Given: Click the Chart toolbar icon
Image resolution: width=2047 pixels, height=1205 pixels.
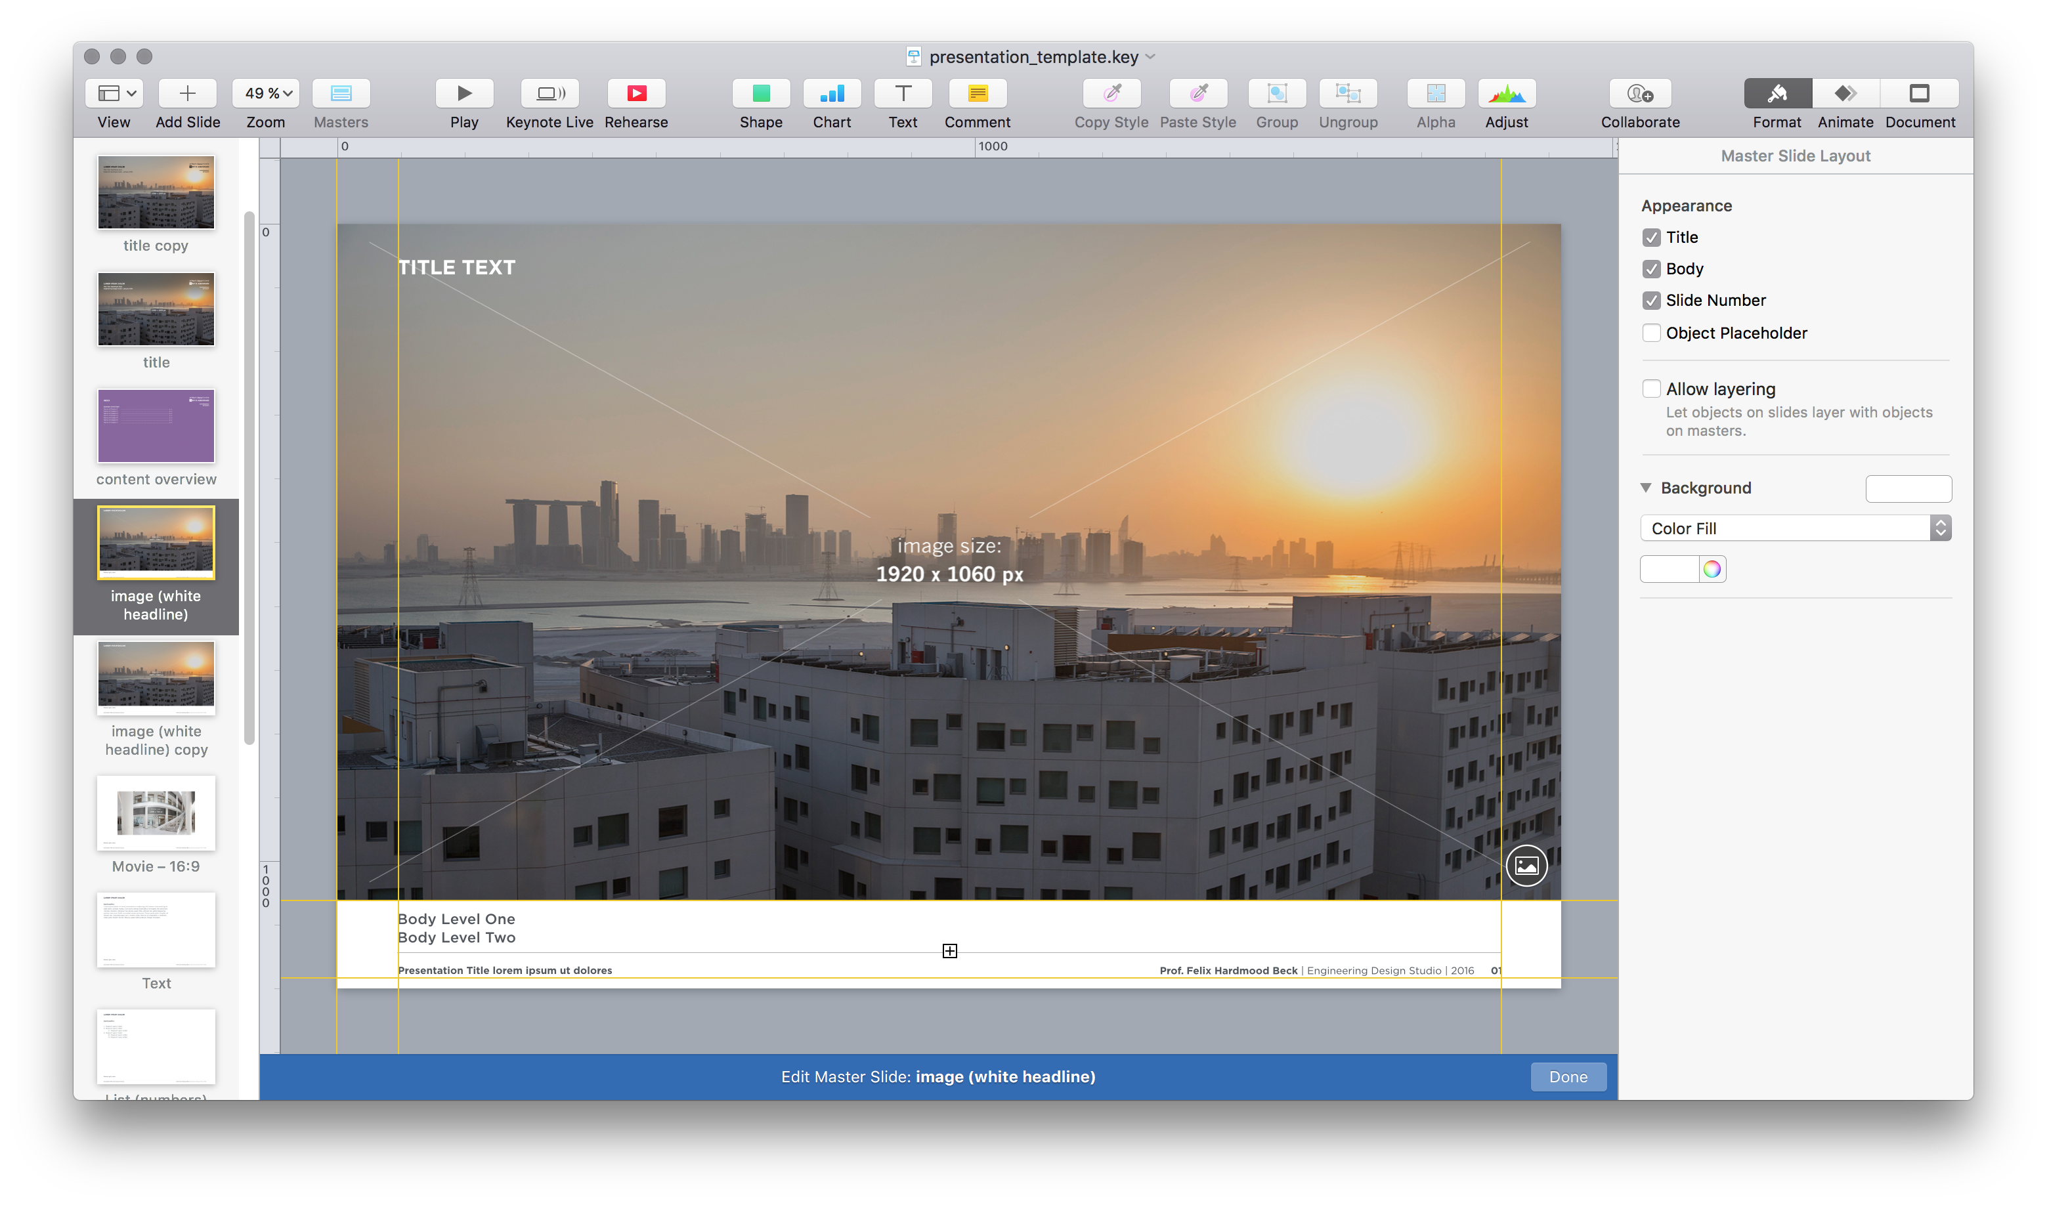Looking at the screenshot, I should (x=832, y=93).
